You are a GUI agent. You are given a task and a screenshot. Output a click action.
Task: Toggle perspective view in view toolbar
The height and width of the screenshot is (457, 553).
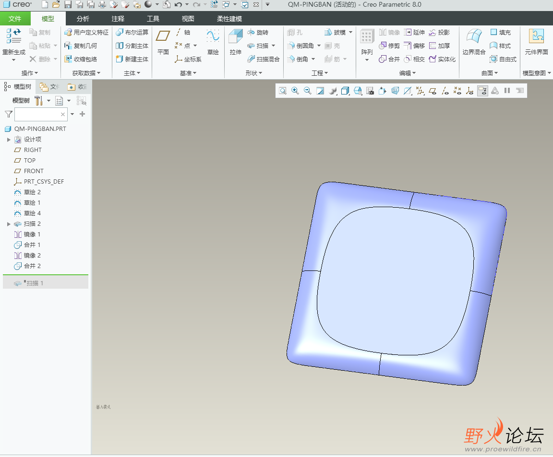[x=395, y=91]
